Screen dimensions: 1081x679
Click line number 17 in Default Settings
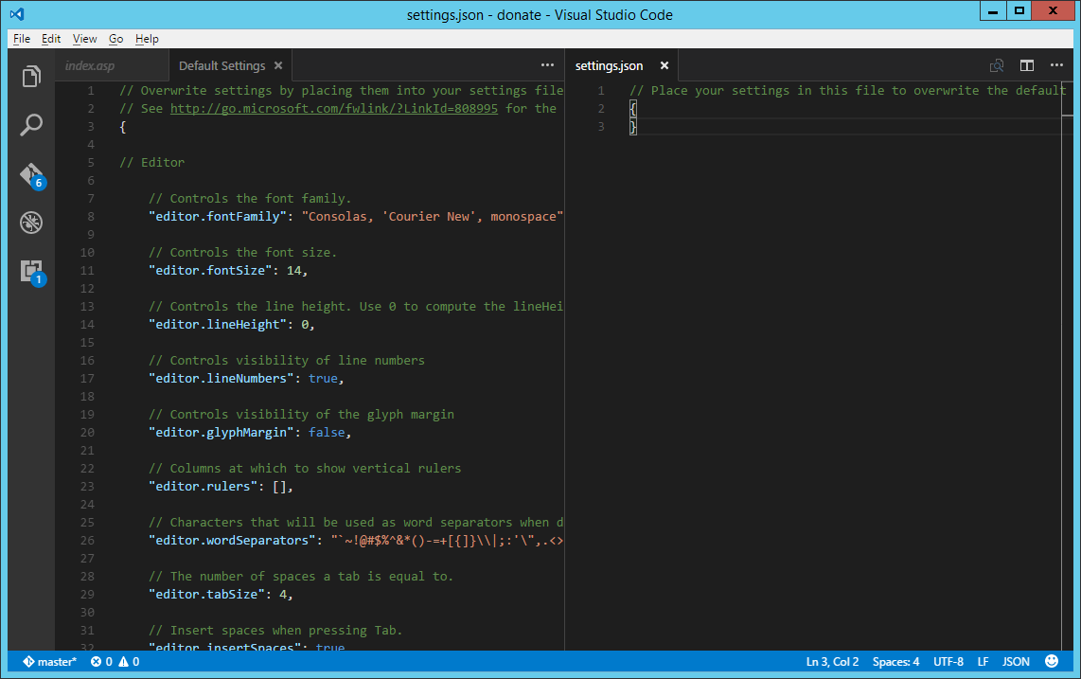(87, 378)
